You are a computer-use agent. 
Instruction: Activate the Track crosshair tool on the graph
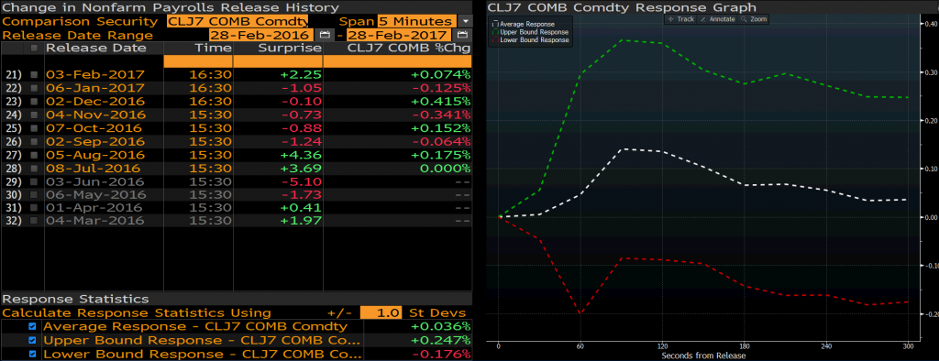[681, 19]
